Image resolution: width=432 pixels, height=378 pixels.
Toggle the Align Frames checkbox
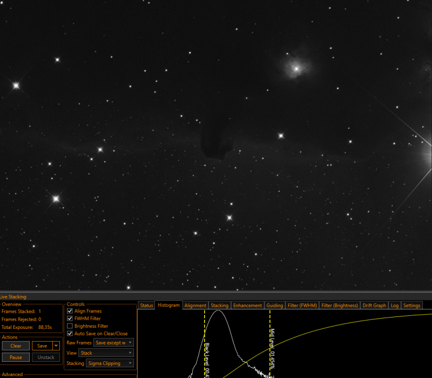(70, 311)
